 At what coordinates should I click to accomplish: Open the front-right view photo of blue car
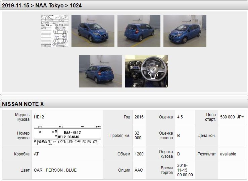(x=93, y=31)
